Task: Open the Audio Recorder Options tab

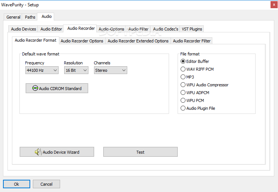Action: click(82, 41)
